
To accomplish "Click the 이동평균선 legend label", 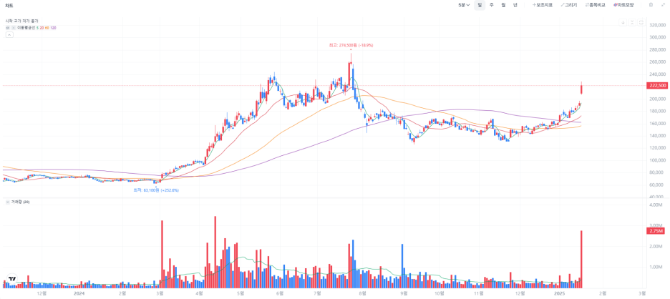I will (x=26, y=28).
